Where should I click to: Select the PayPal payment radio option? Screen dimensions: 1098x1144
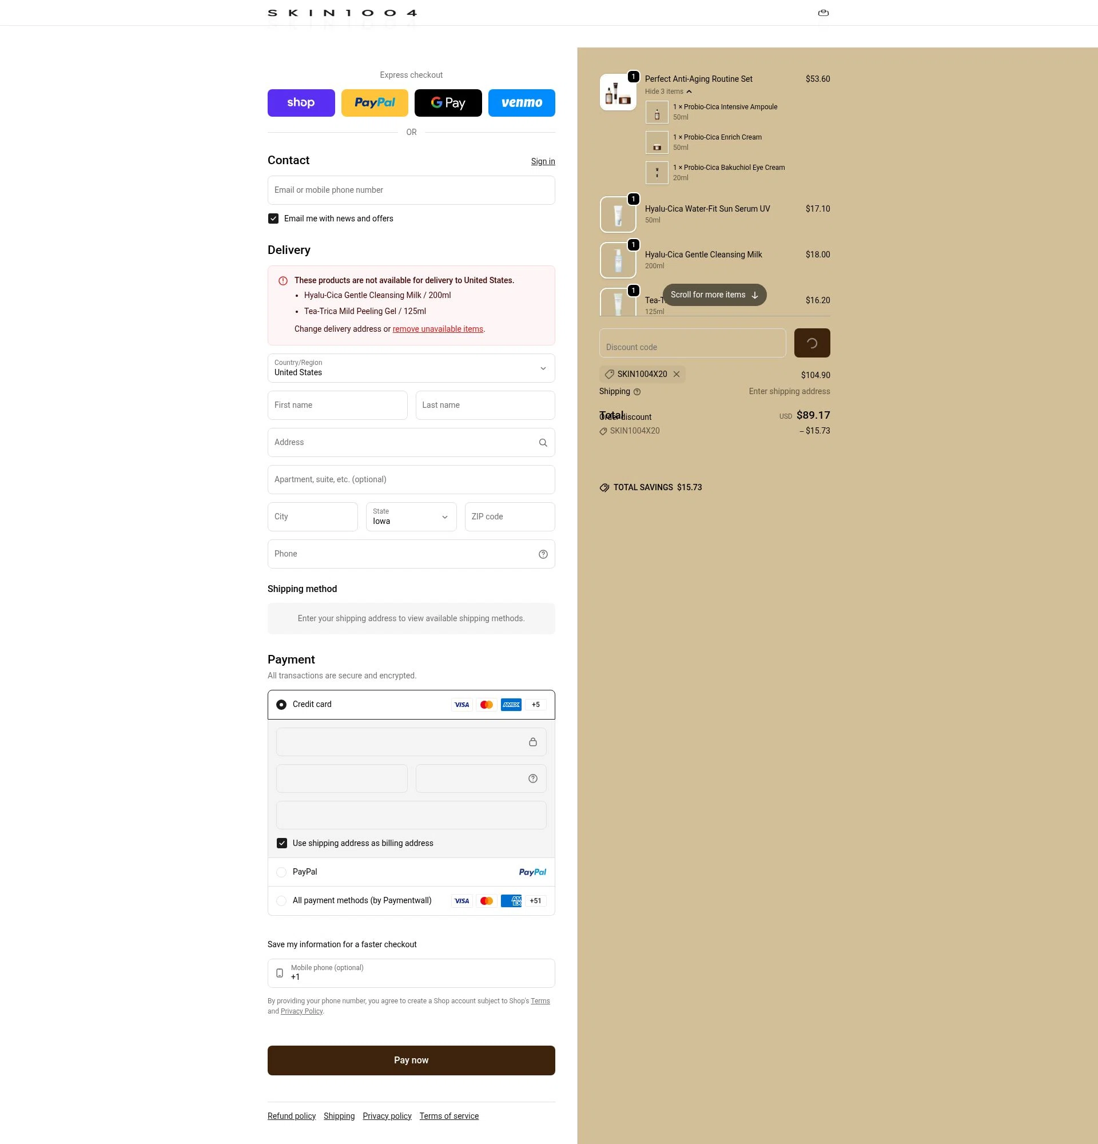[281, 872]
